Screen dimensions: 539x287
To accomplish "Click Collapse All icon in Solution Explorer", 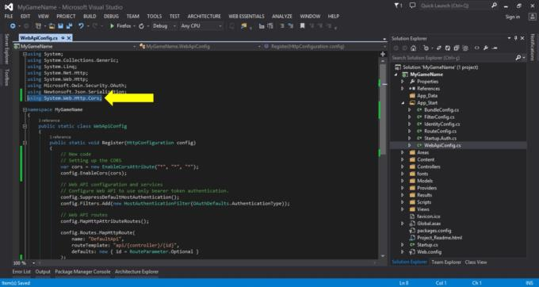I will (456, 48).
